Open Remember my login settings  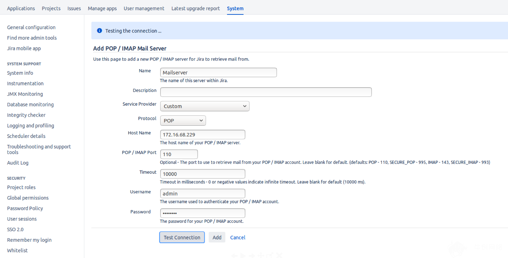click(29, 240)
